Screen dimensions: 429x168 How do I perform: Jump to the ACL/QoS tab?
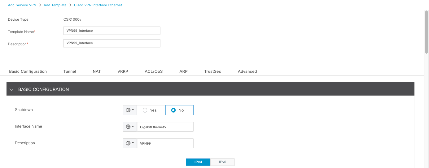[154, 71]
